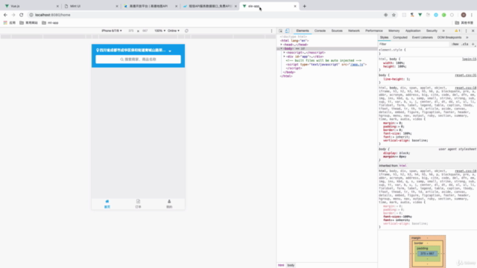
Task: Expand the noscript element node
Action: pyautogui.click(x=285, y=53)
